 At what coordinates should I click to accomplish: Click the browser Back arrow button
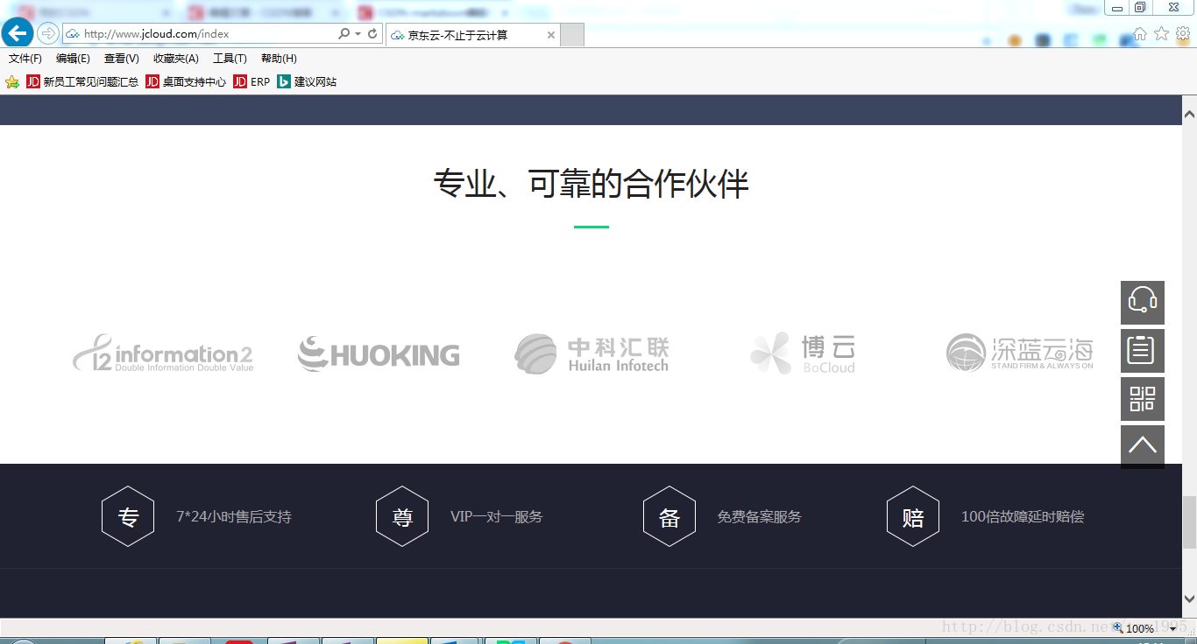(x=18, y=33)
